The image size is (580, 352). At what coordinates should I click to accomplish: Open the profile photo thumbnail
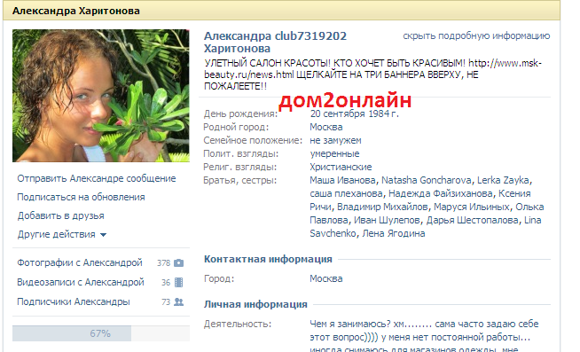point(101,96)
